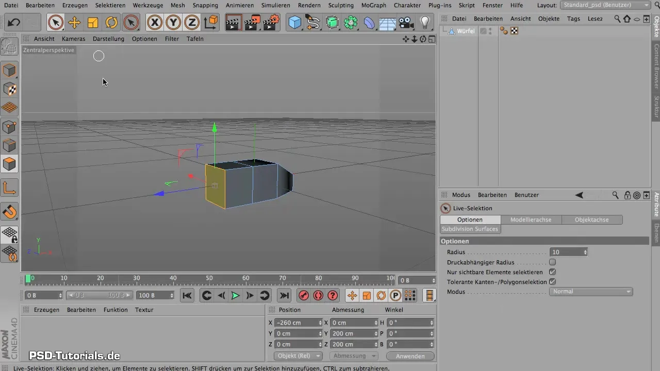This screenshot has height=371, width=660.
Task: Click timeline frame marker at 50
Action: coord(209,278)
